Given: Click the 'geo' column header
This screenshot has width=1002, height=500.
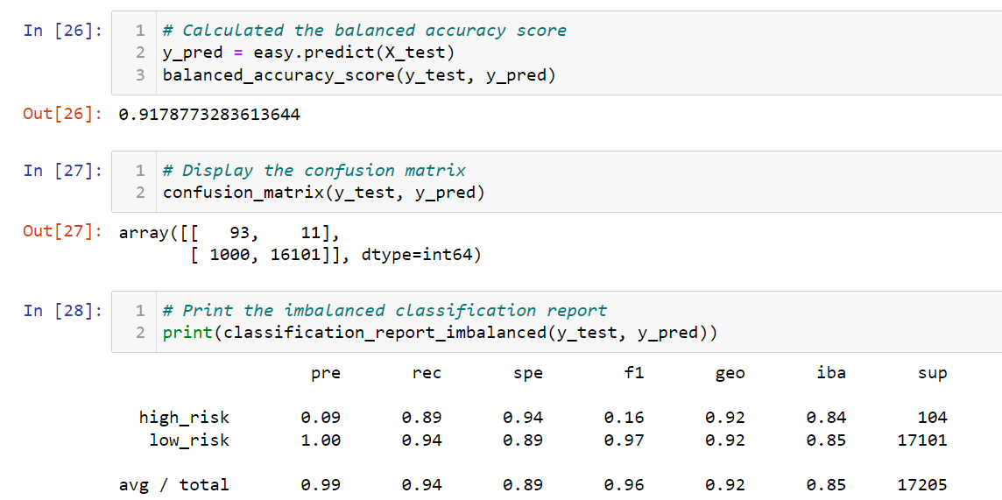Looking at the screenshot, I should tap(730, 374).
